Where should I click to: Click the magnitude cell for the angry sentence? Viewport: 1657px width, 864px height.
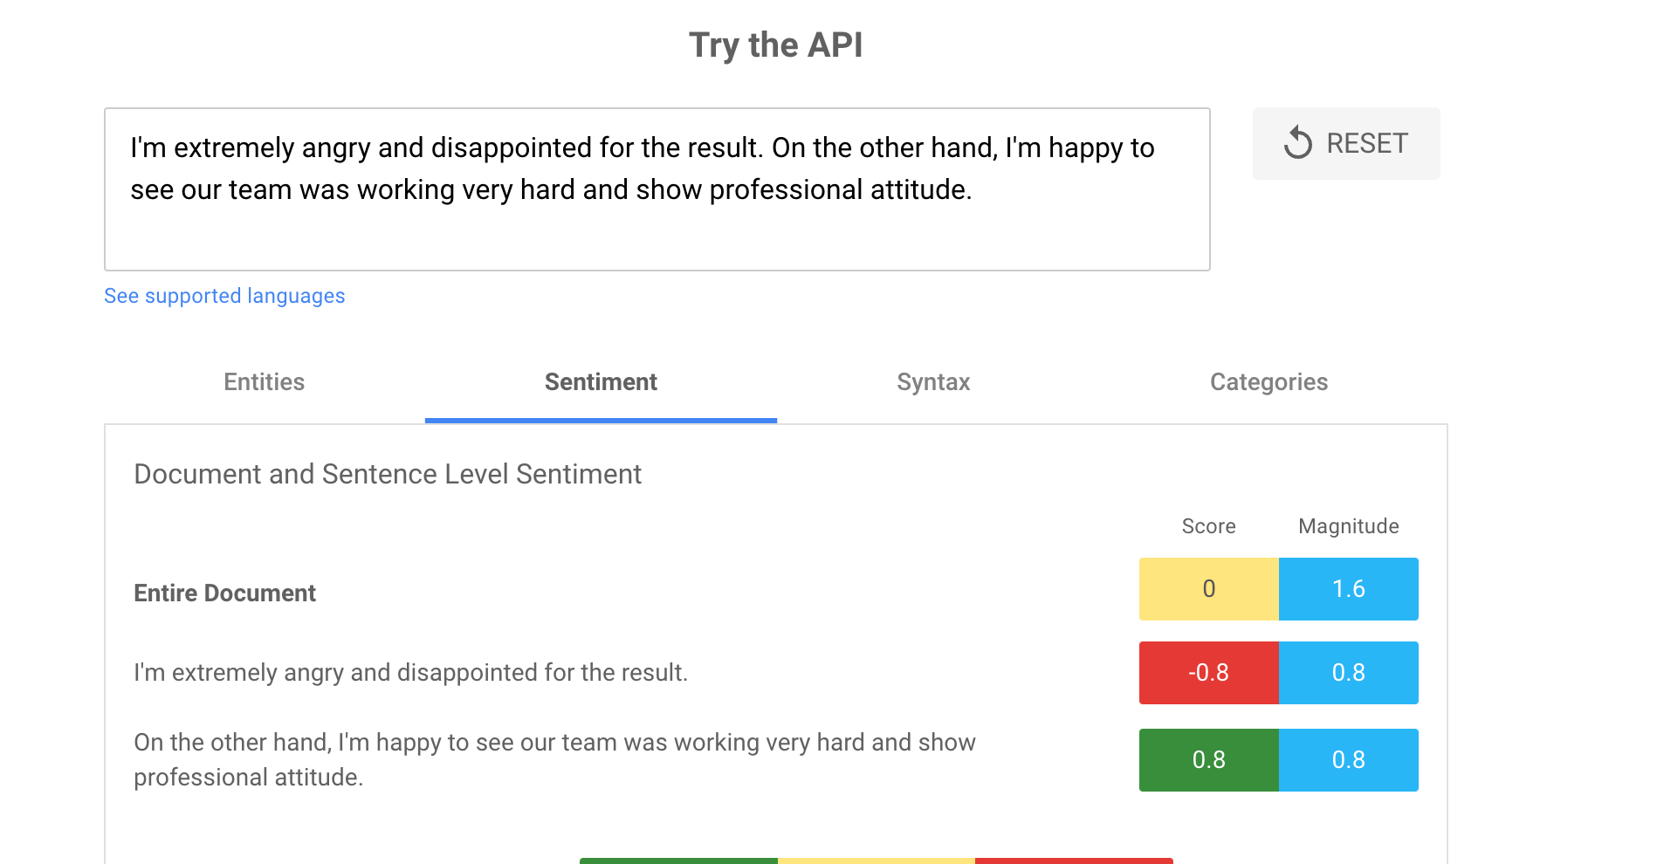pos(1349,673)
